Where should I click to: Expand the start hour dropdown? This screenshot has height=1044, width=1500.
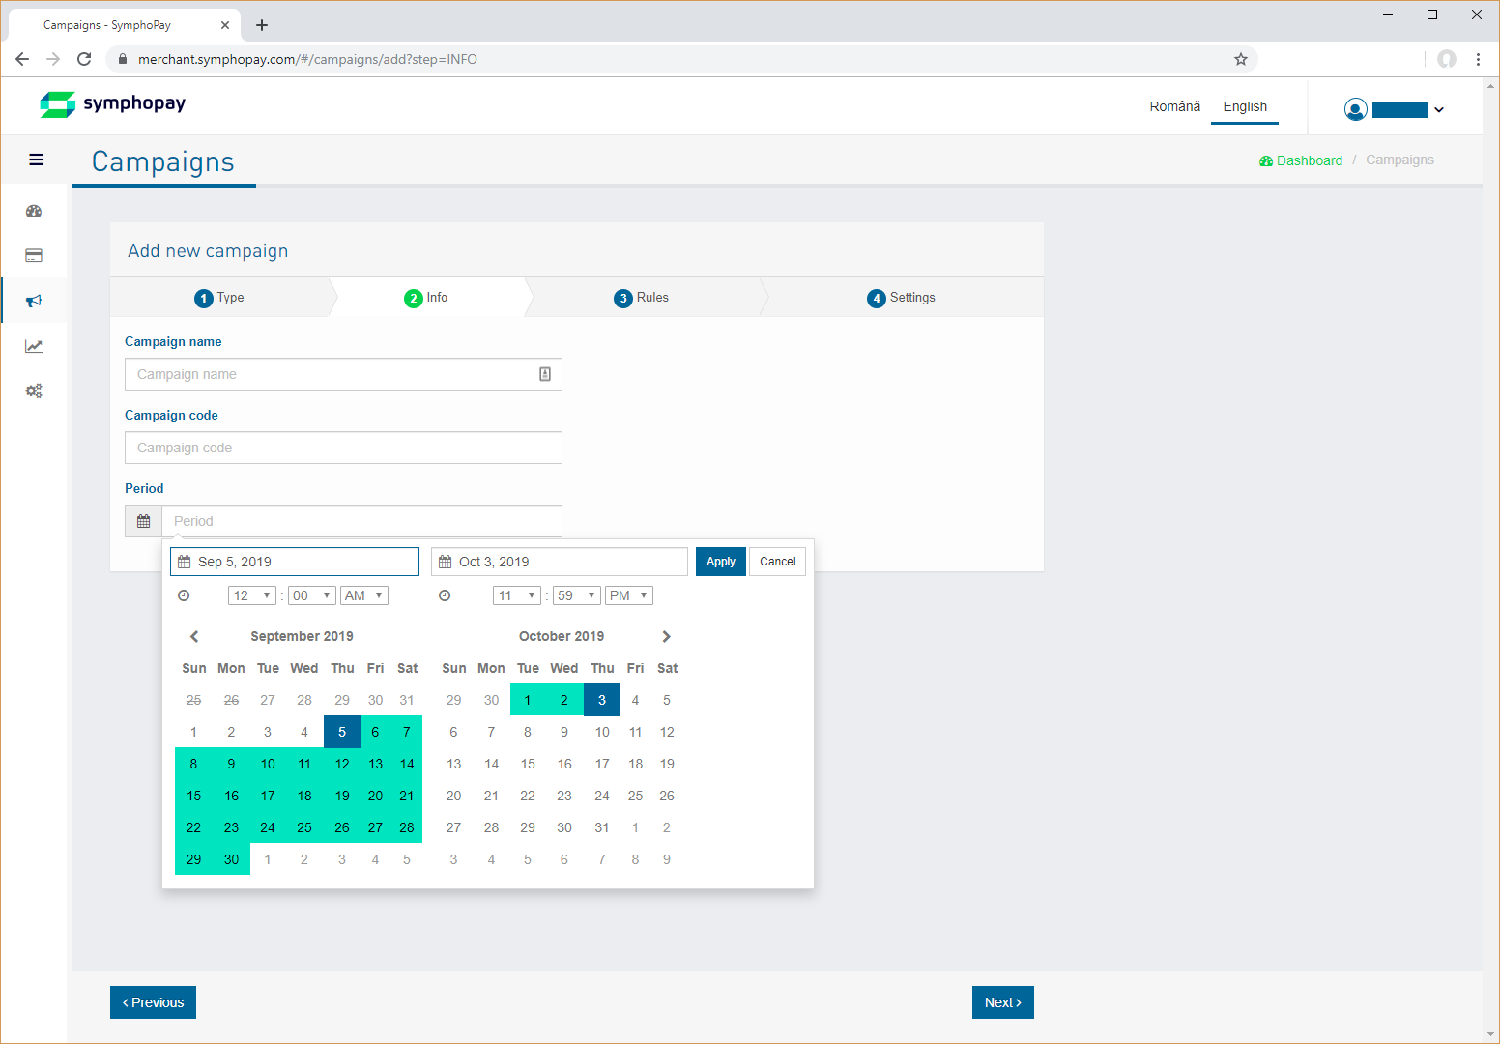click(251, 595)
